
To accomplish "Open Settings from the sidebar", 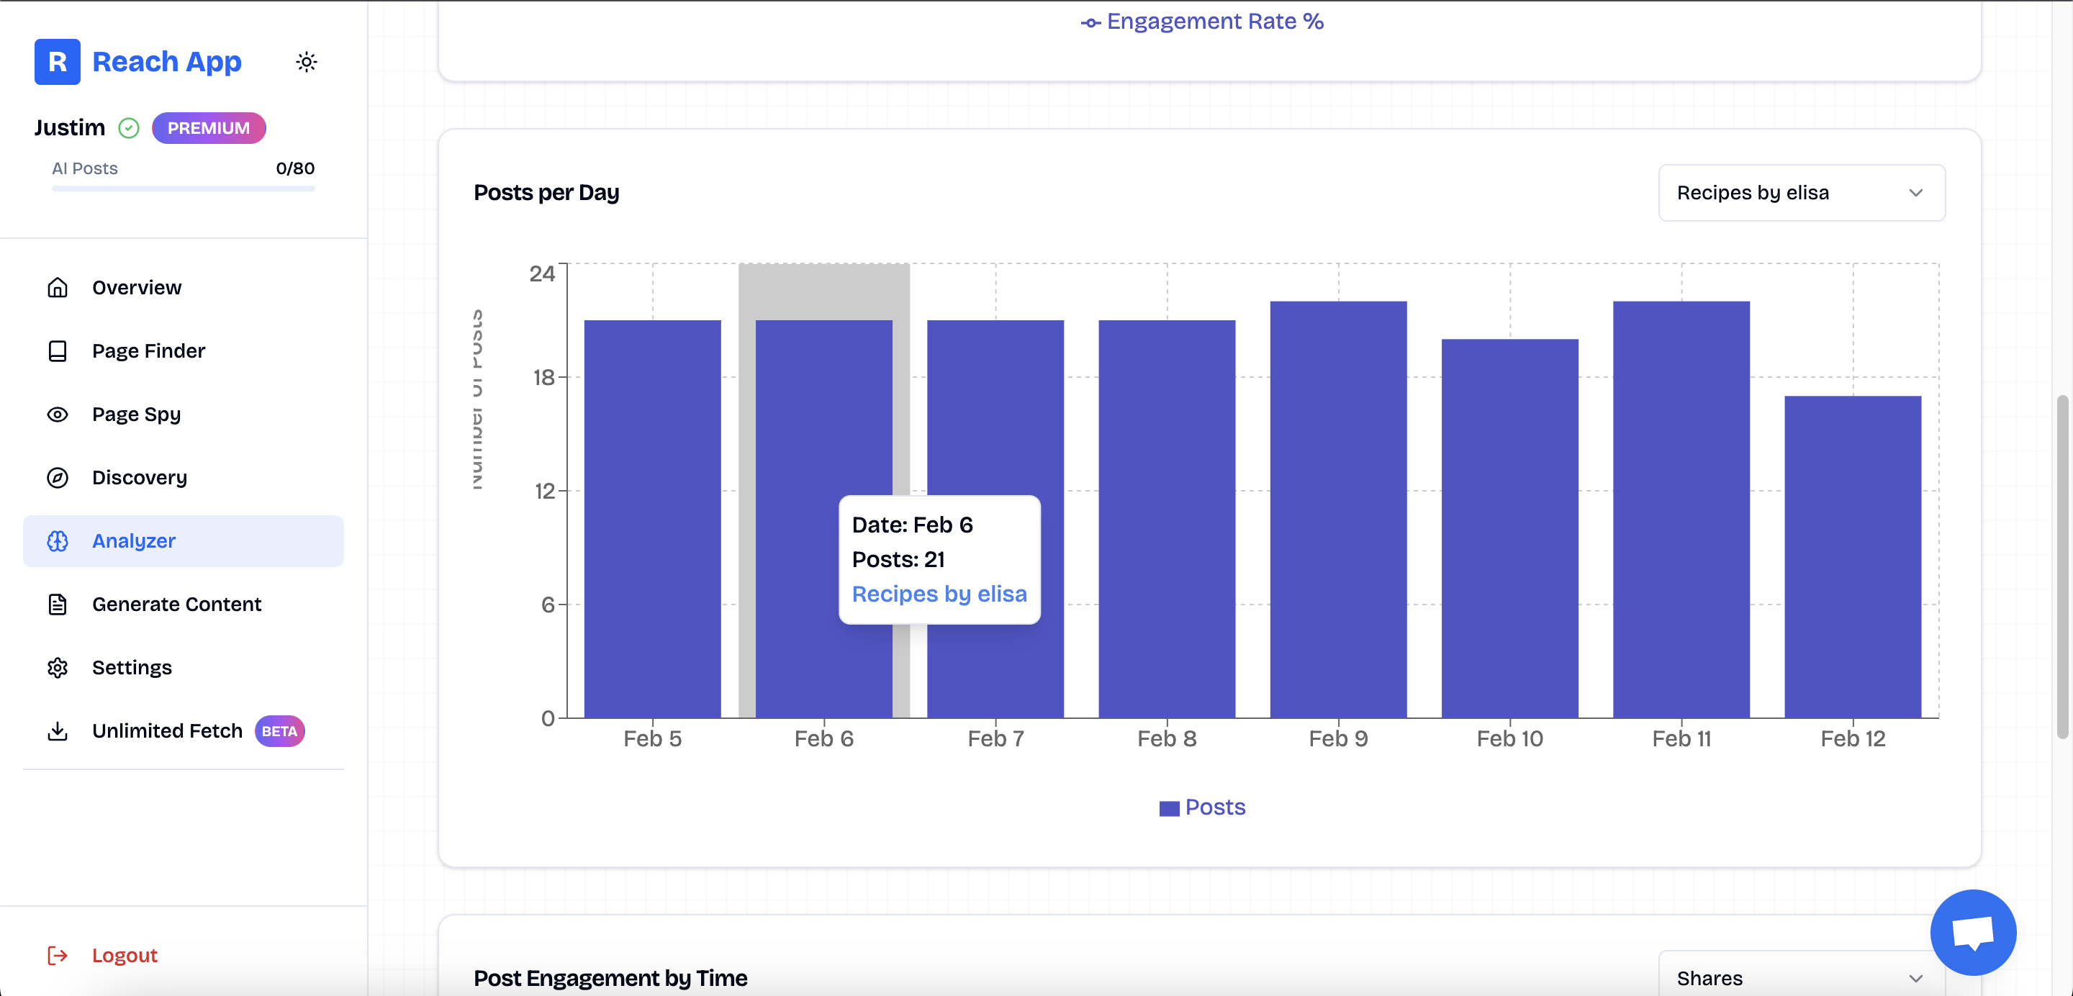I will coord(184,668).
